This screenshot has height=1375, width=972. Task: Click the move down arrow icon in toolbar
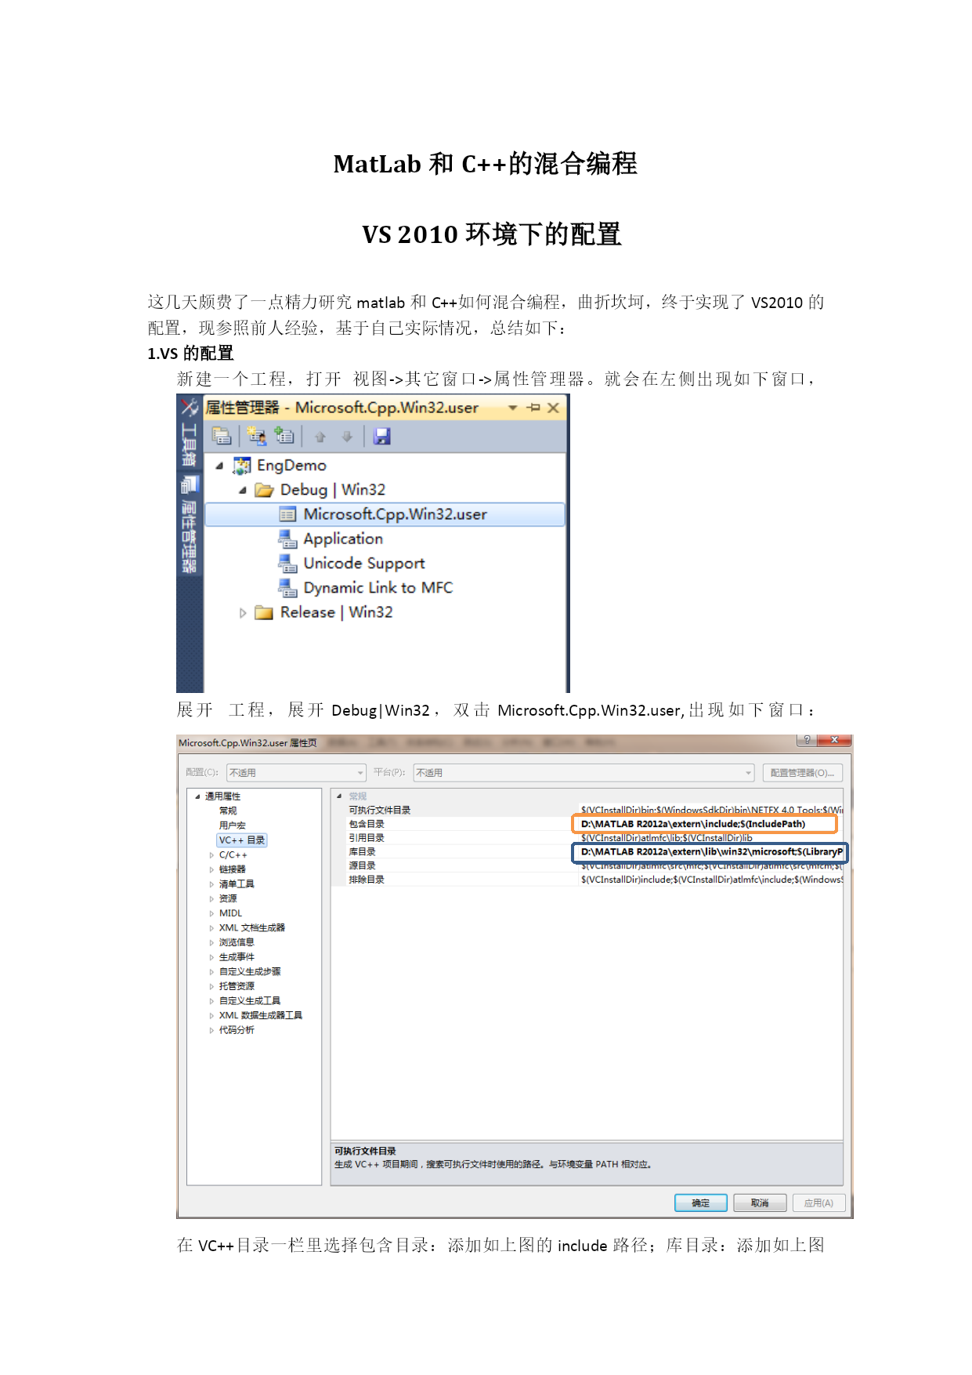tap(347, 437)
